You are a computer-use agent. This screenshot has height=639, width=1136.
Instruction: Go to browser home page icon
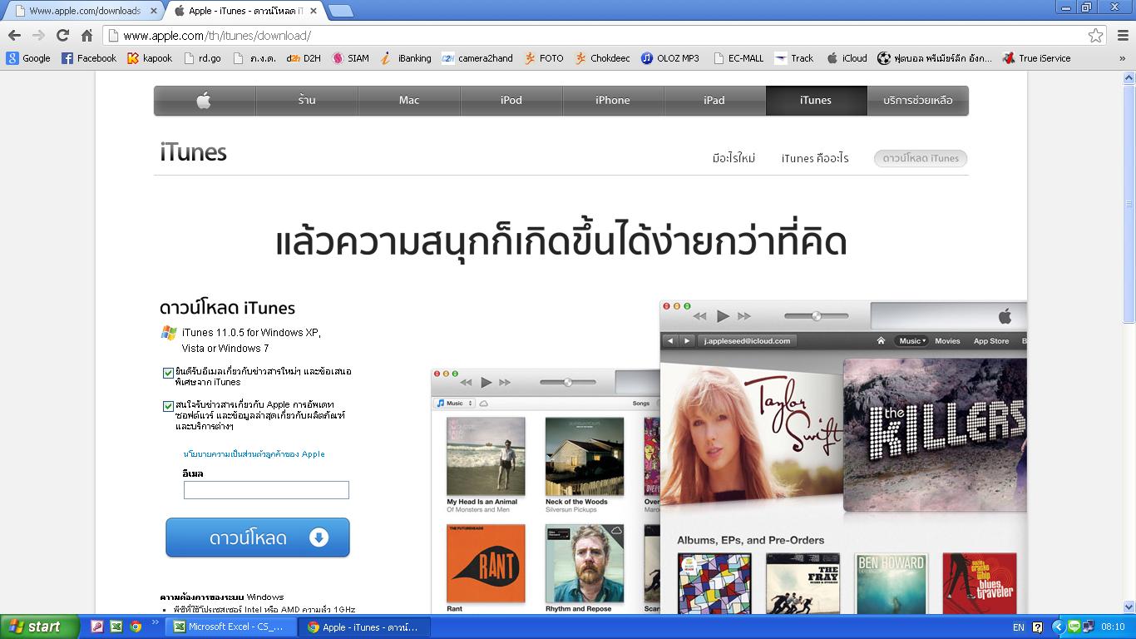tap(86, 35)
